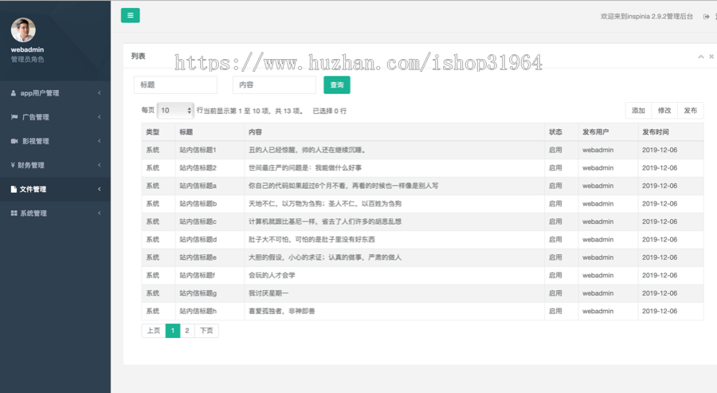Viewport: 717px width, 393px height.
Task: Select the row titled 站内信标题g
Action: [422, 293]
